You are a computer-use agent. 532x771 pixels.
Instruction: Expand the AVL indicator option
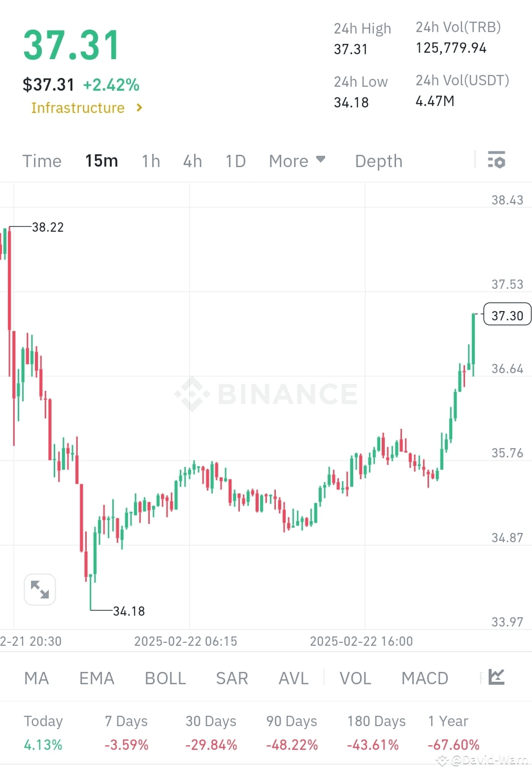click(x=293, y=678)
